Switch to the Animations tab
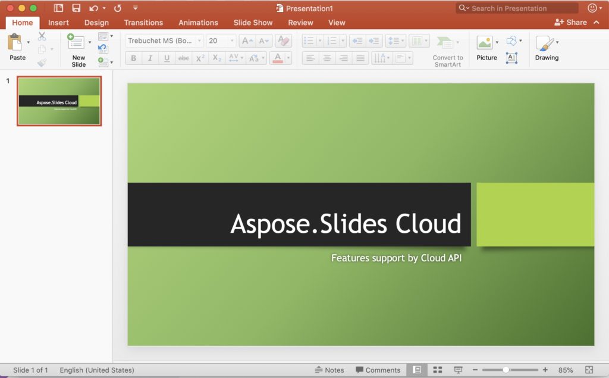Viewport: 609px width, 378px height. (198, 23)
